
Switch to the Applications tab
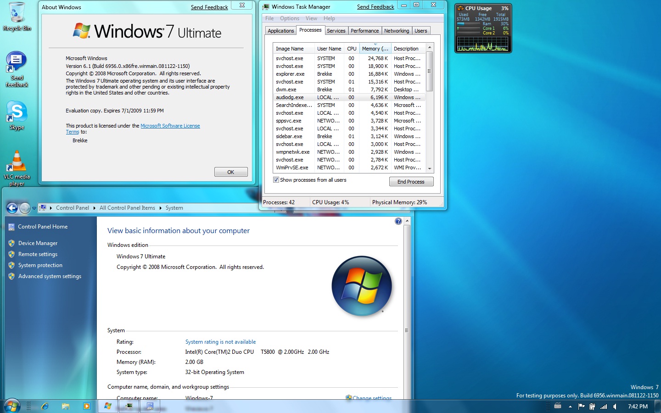coord(280,31)
